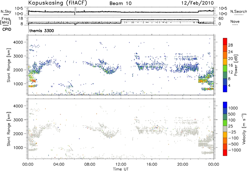Viewport: 247px width, 171px height.
Task: Click the '4000' label on power plot axis
Action: [18, 42]
